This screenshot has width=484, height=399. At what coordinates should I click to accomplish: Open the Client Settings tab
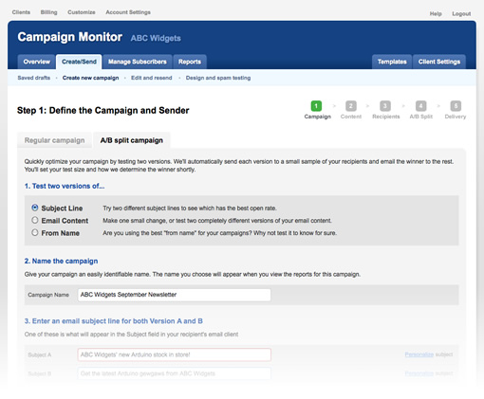(439, 62)
